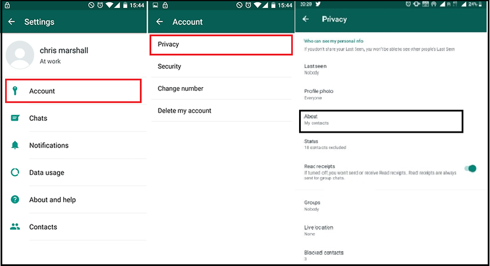Tap the back arrow in the Account header
The image size is (490, 266).
coord(160,22)
